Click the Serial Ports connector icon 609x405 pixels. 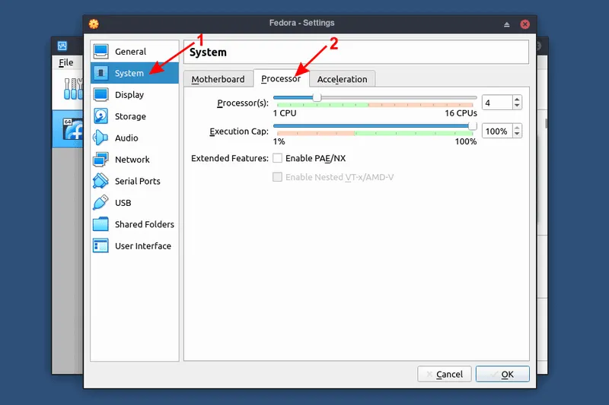[101, 181]
